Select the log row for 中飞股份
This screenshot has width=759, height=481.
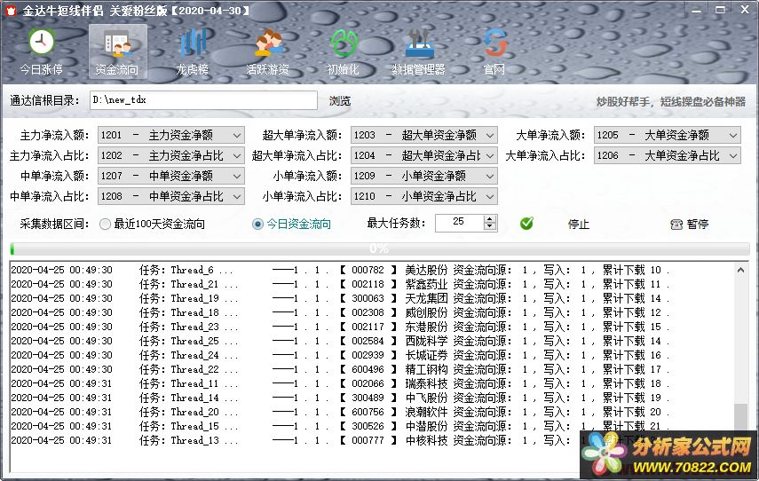(340, 398)
